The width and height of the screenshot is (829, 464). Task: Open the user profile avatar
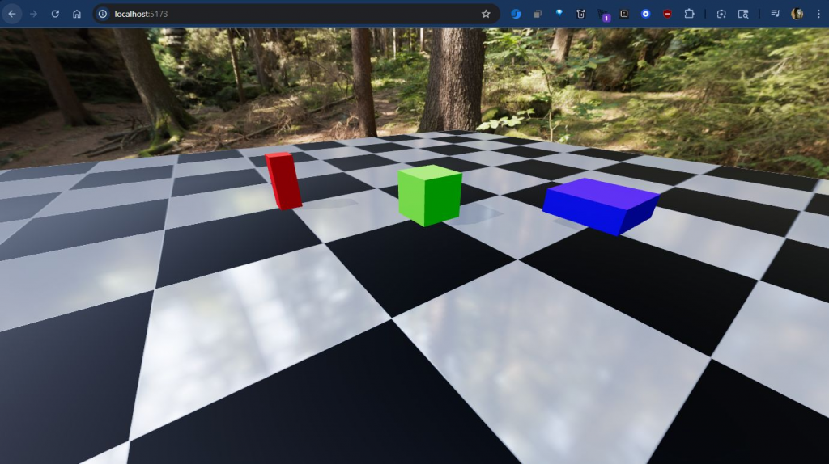tap(797, 14)
